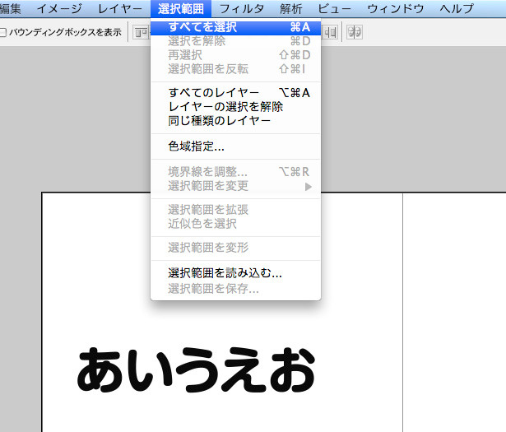Screen dimensions: 506x432
Task: Select すべてのレイヤー menu item
Action: 235,93
